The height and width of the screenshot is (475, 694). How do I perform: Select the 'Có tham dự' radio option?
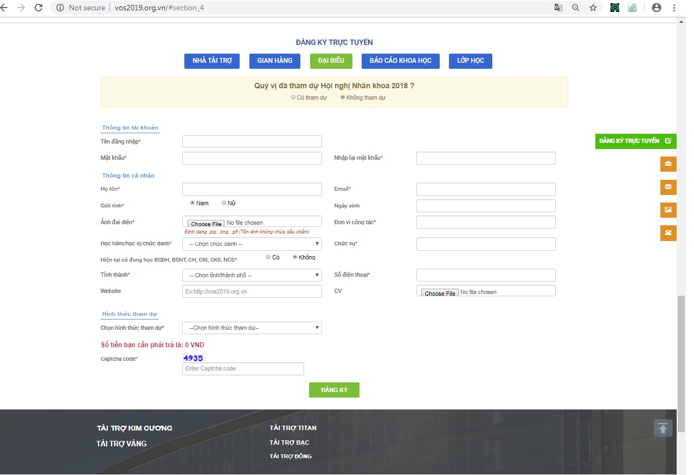tap(293, 97)
